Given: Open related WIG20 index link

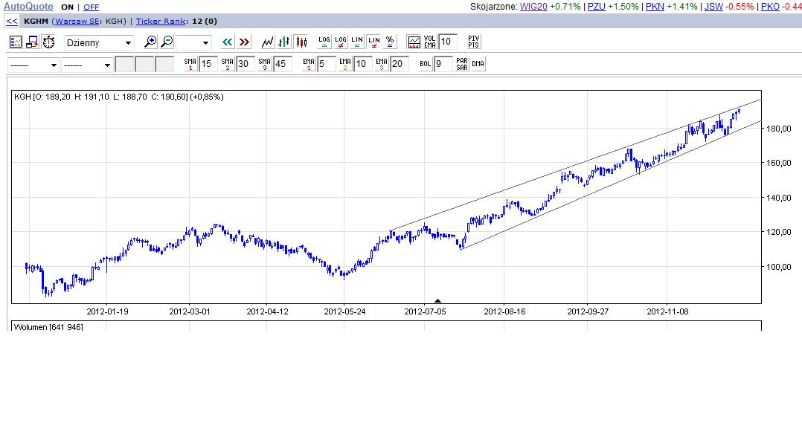Looking at the screenshot, I should point(533,7).
